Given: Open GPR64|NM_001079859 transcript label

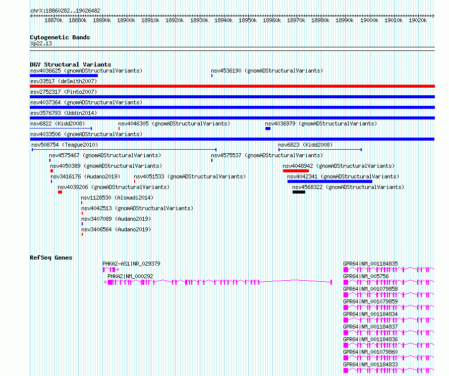Looking at the screenshot, I should click(370, 301).
